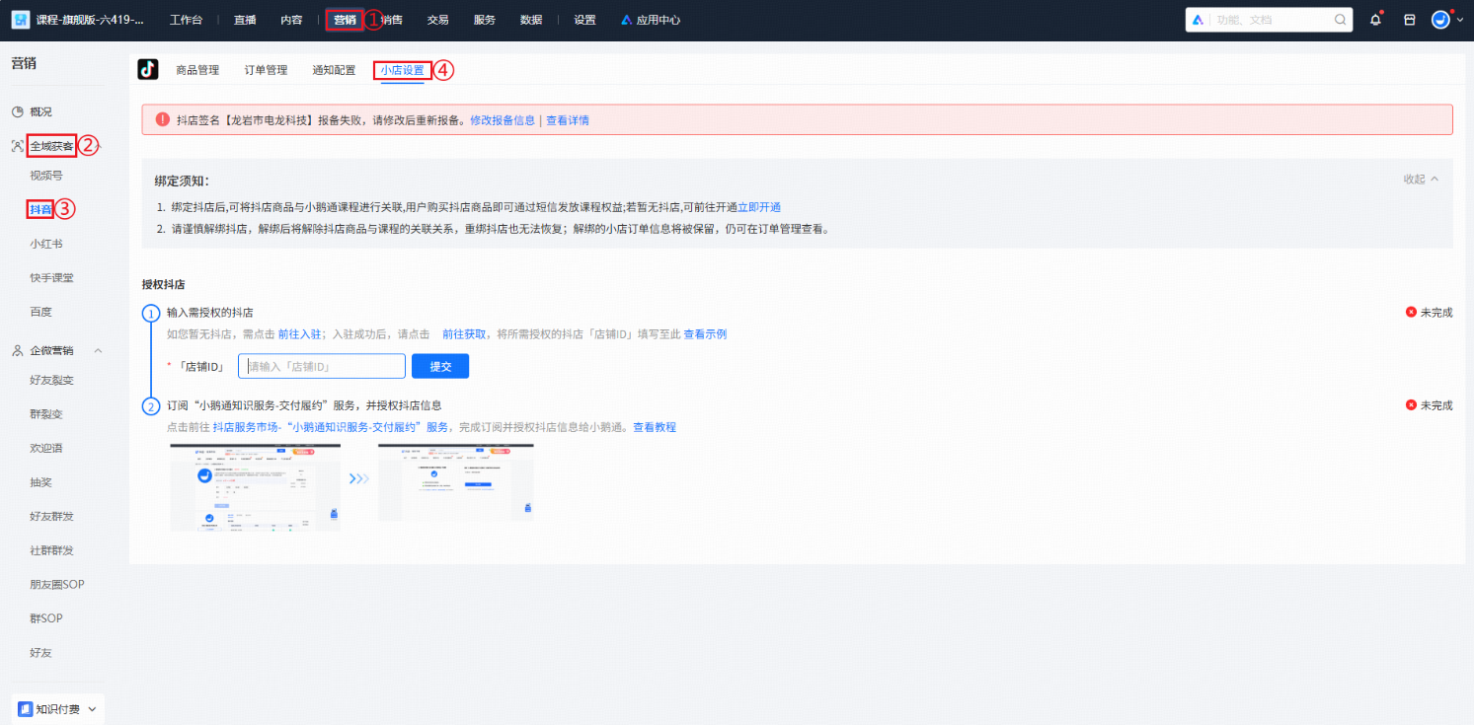Screen dimensions: 1474x725
Task: Click the app workspace icon beside the avatar
Action: tap(1410, 20)
